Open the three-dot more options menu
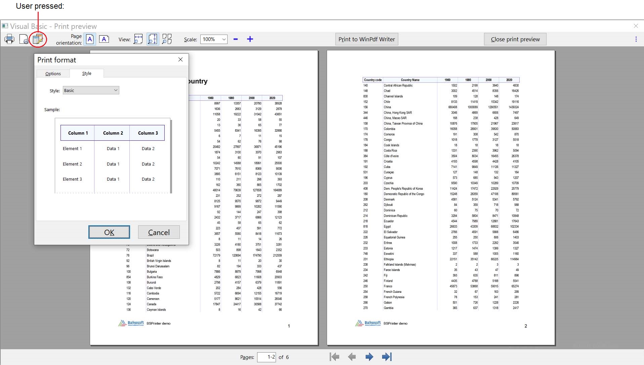 tap(636, 39)
